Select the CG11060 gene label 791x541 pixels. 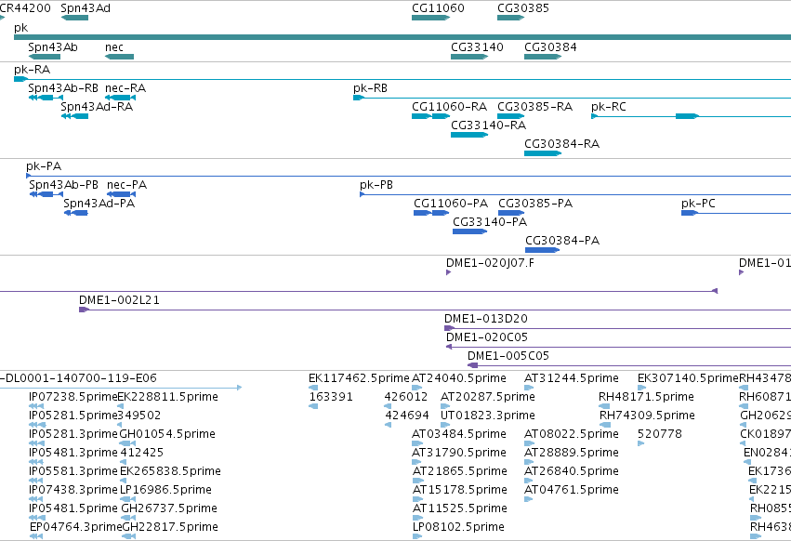click(438, 8)
